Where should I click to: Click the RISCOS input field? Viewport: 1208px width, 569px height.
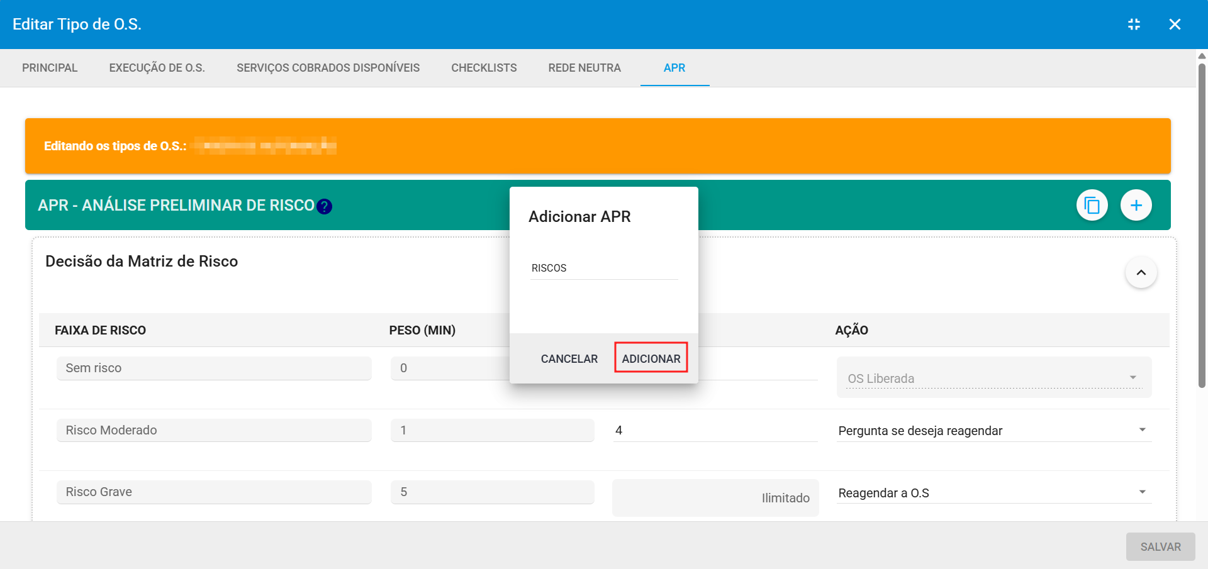[603, 268]
